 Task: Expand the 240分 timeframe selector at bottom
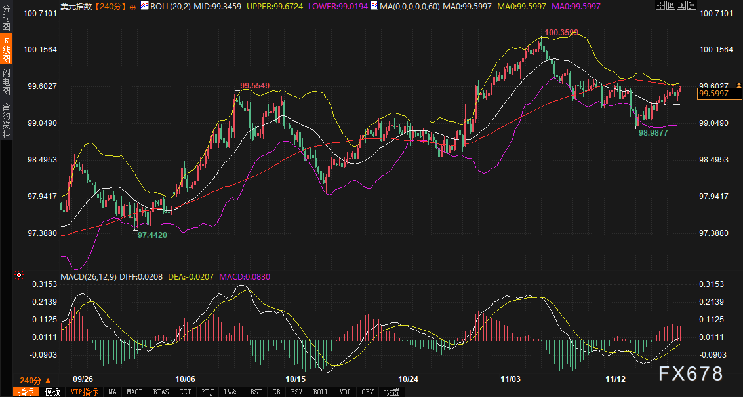(x=35, y=380)
